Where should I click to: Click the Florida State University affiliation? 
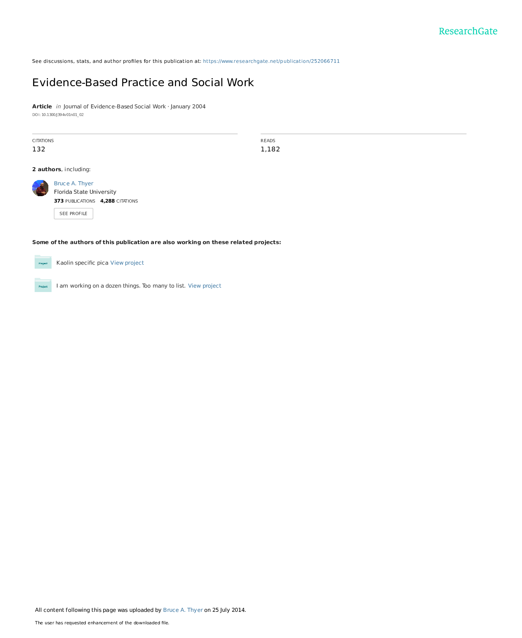85,192
